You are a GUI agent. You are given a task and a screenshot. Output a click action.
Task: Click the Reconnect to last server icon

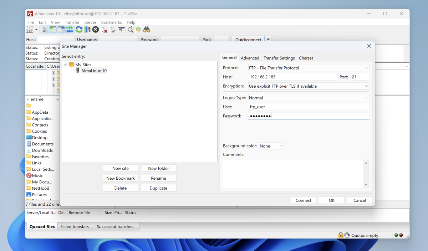(113, 30)
